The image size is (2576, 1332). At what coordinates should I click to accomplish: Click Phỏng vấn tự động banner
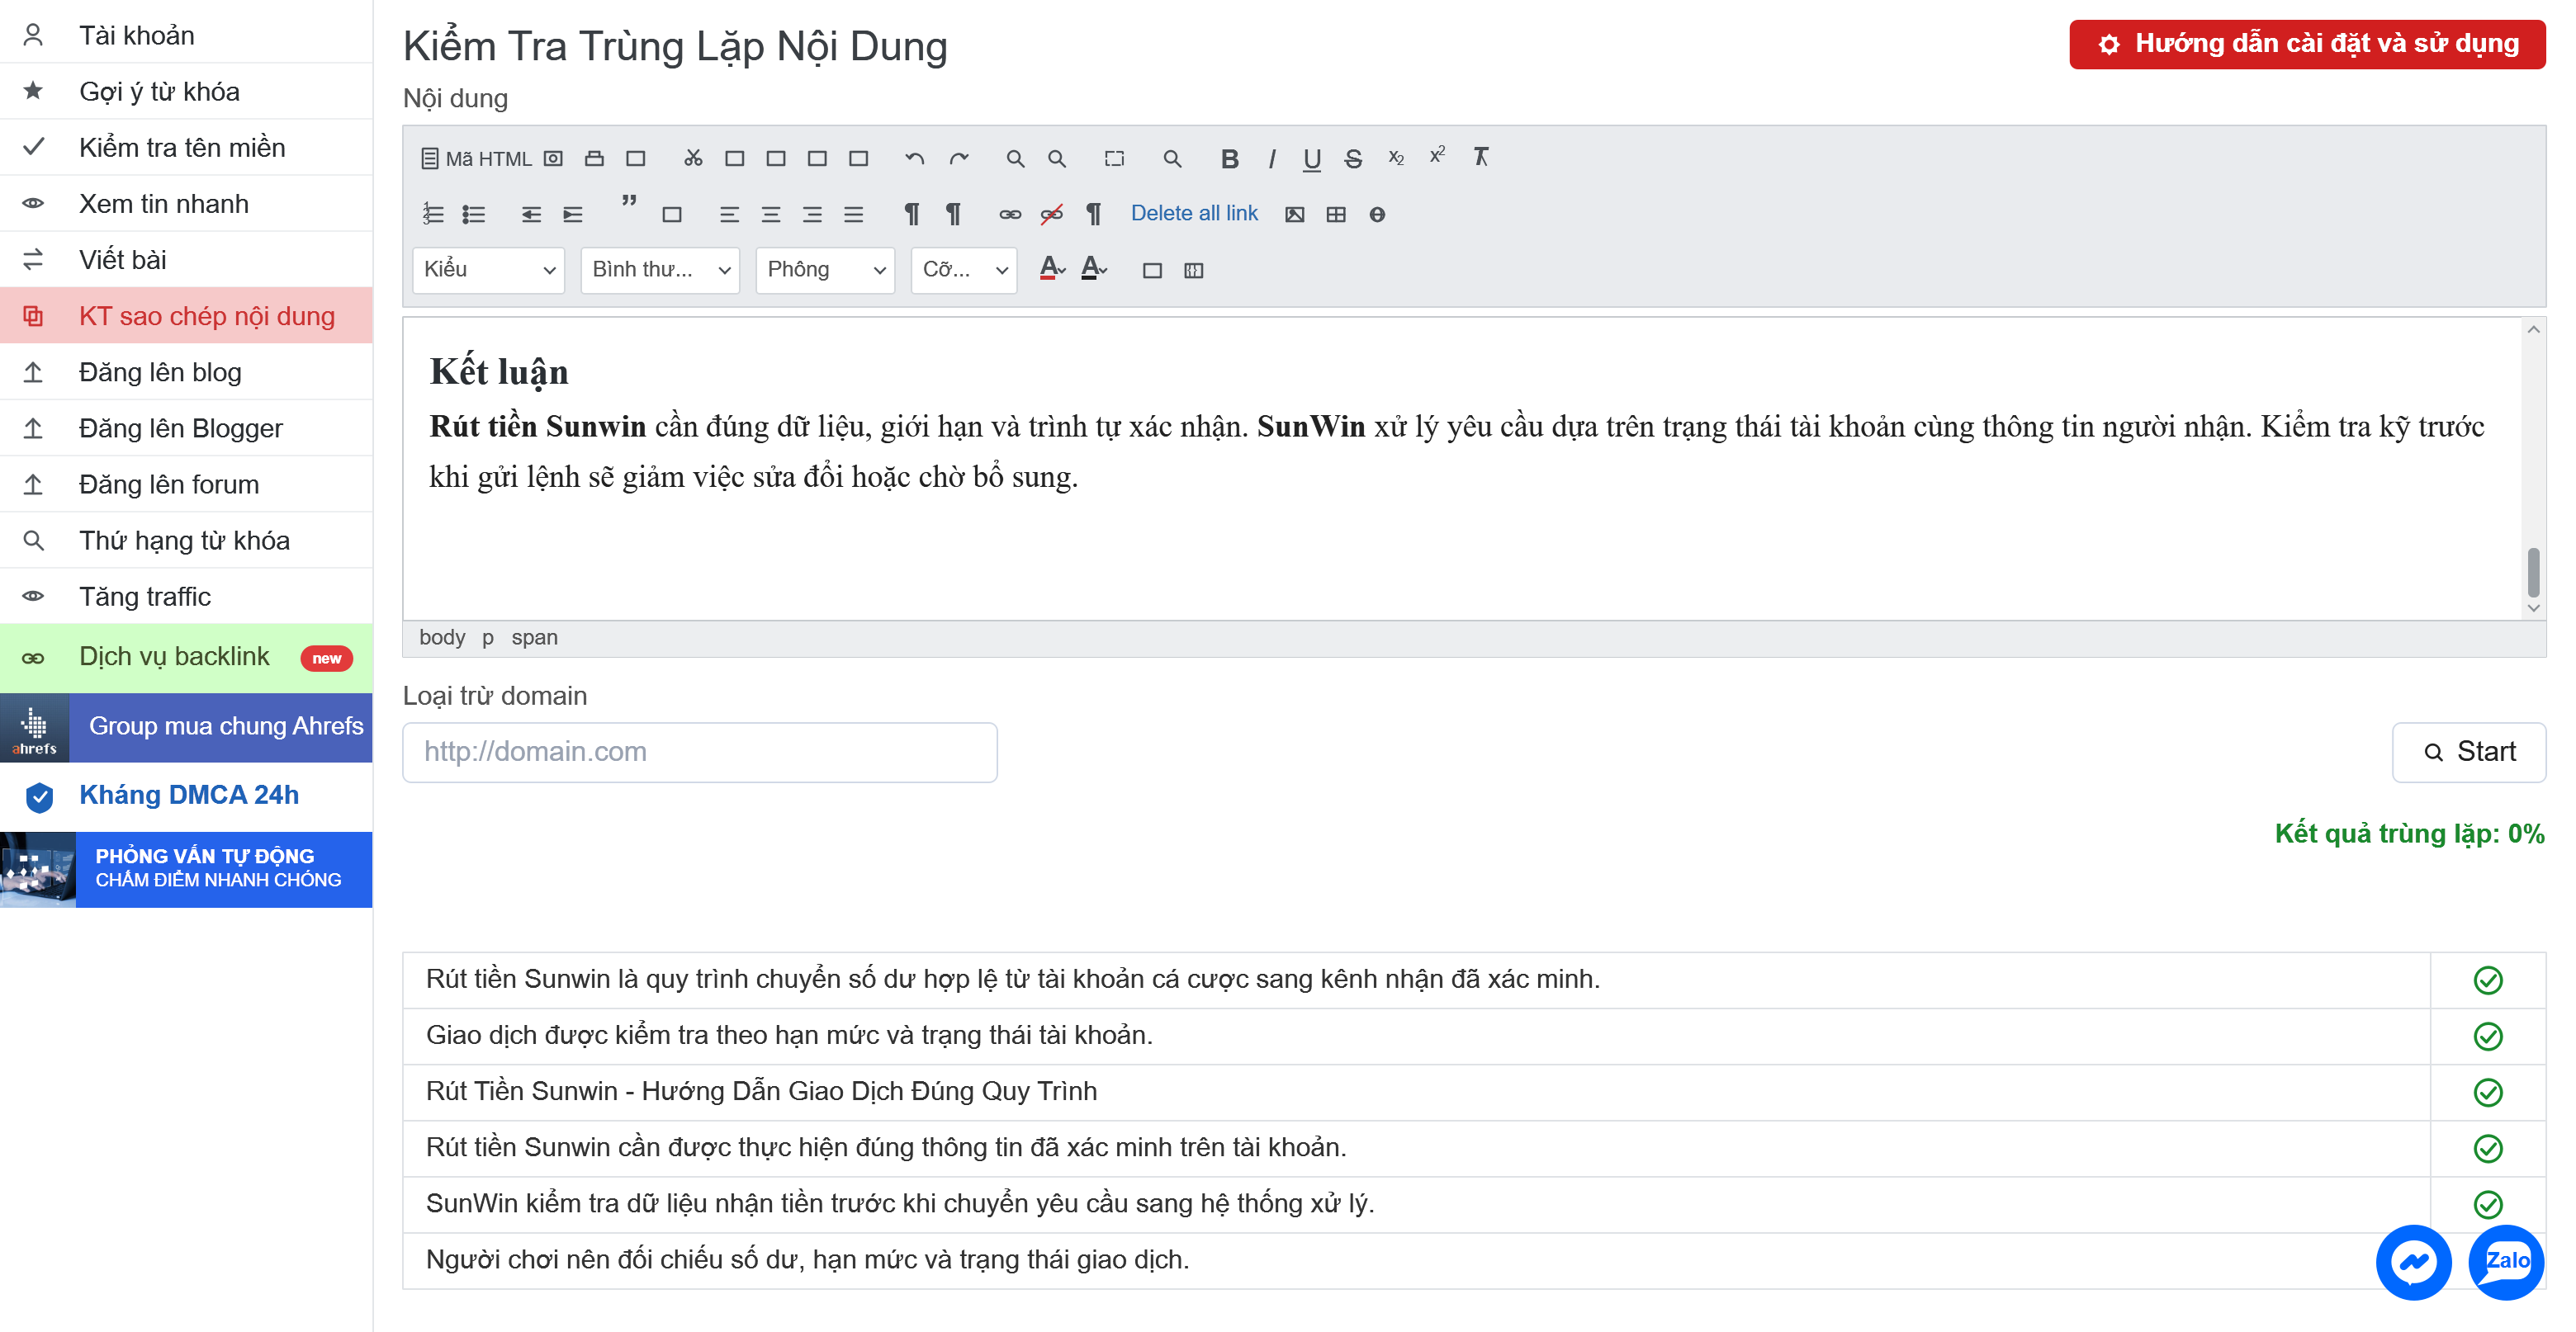coord(186,868)
